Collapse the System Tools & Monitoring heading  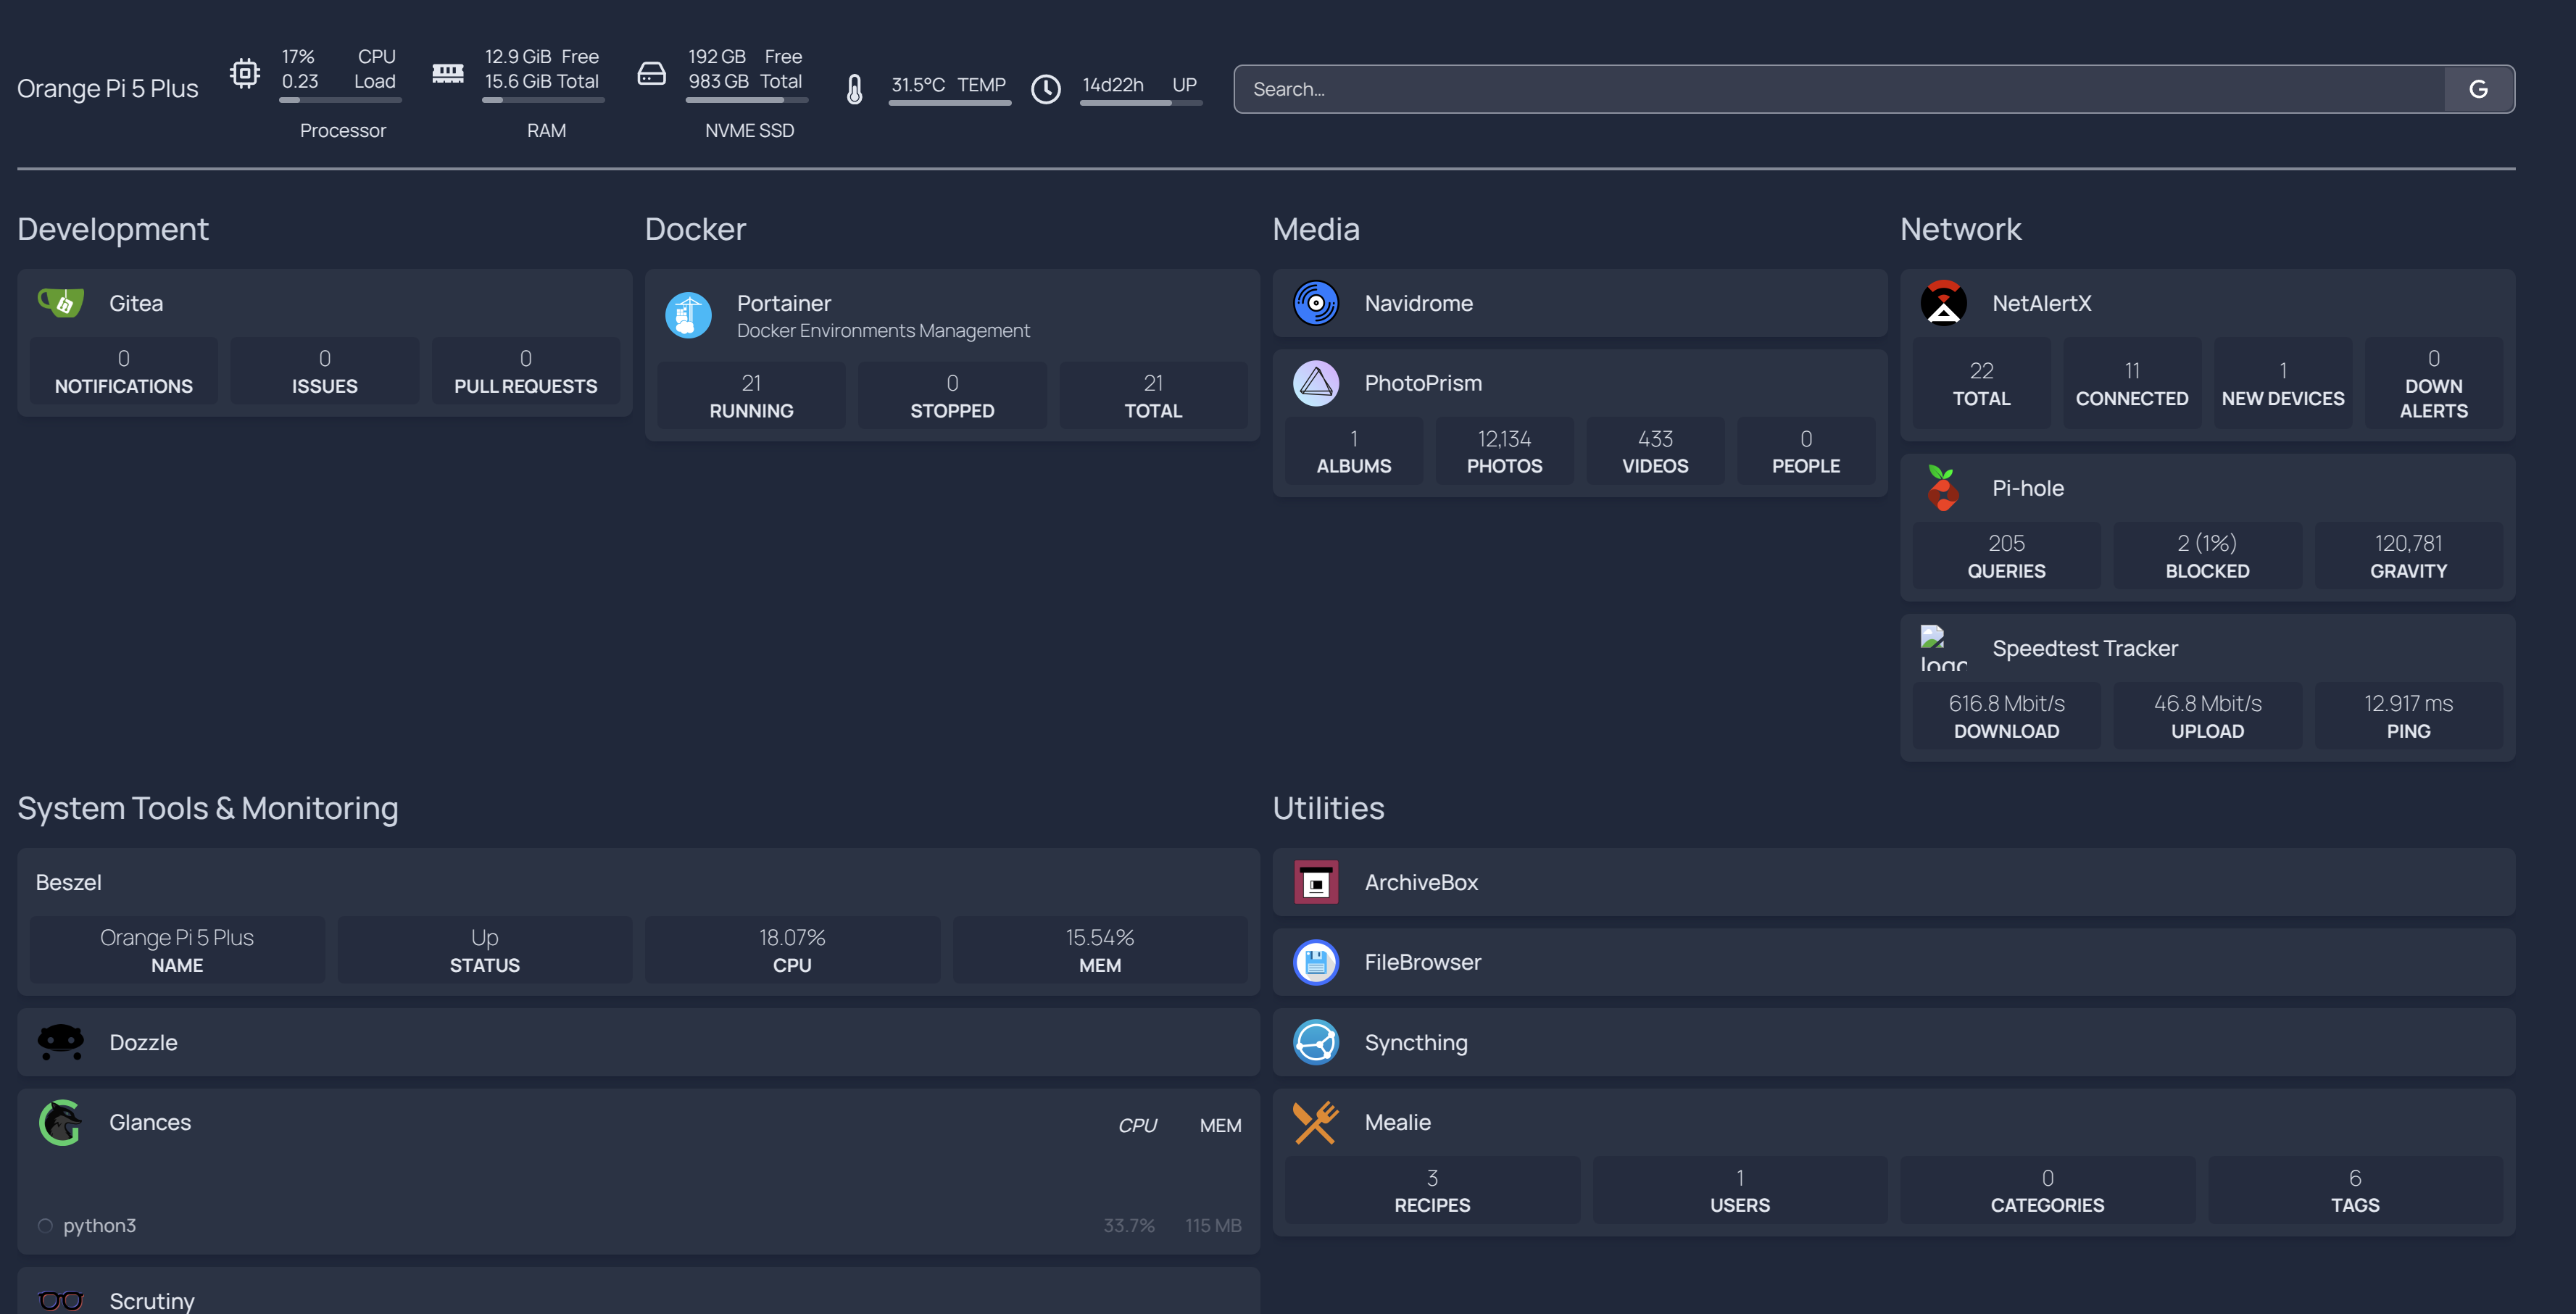pos(208,808)
